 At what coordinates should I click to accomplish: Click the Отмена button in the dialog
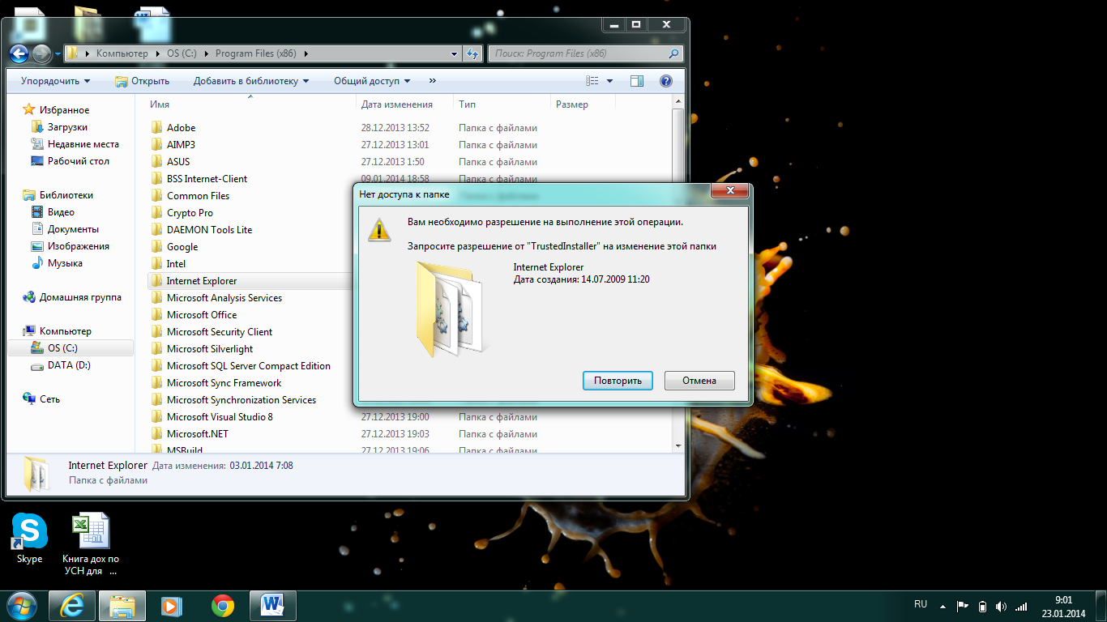pos(699,381)
